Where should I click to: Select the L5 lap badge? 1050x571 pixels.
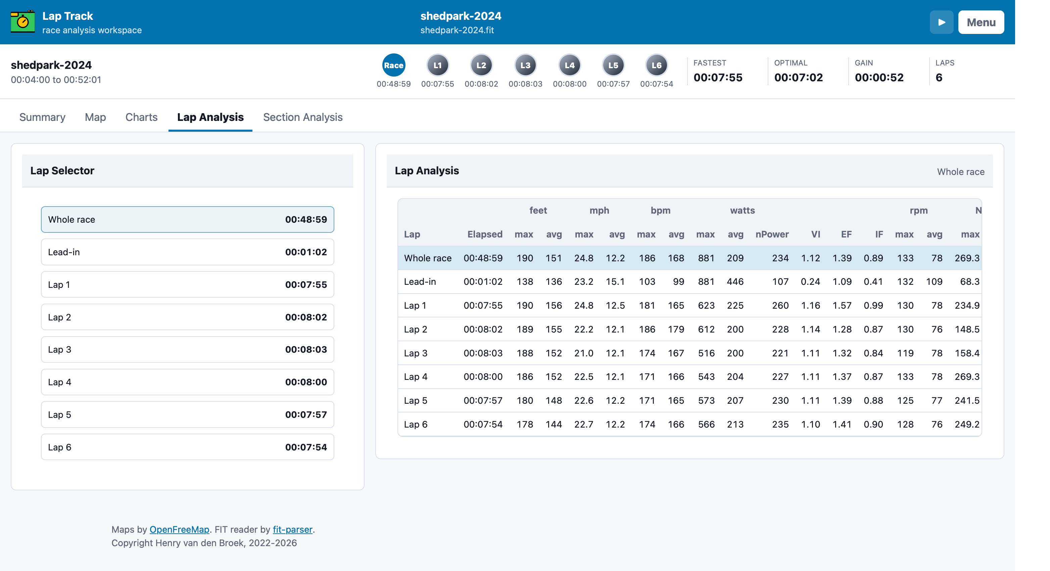click(x=613, y=65)
